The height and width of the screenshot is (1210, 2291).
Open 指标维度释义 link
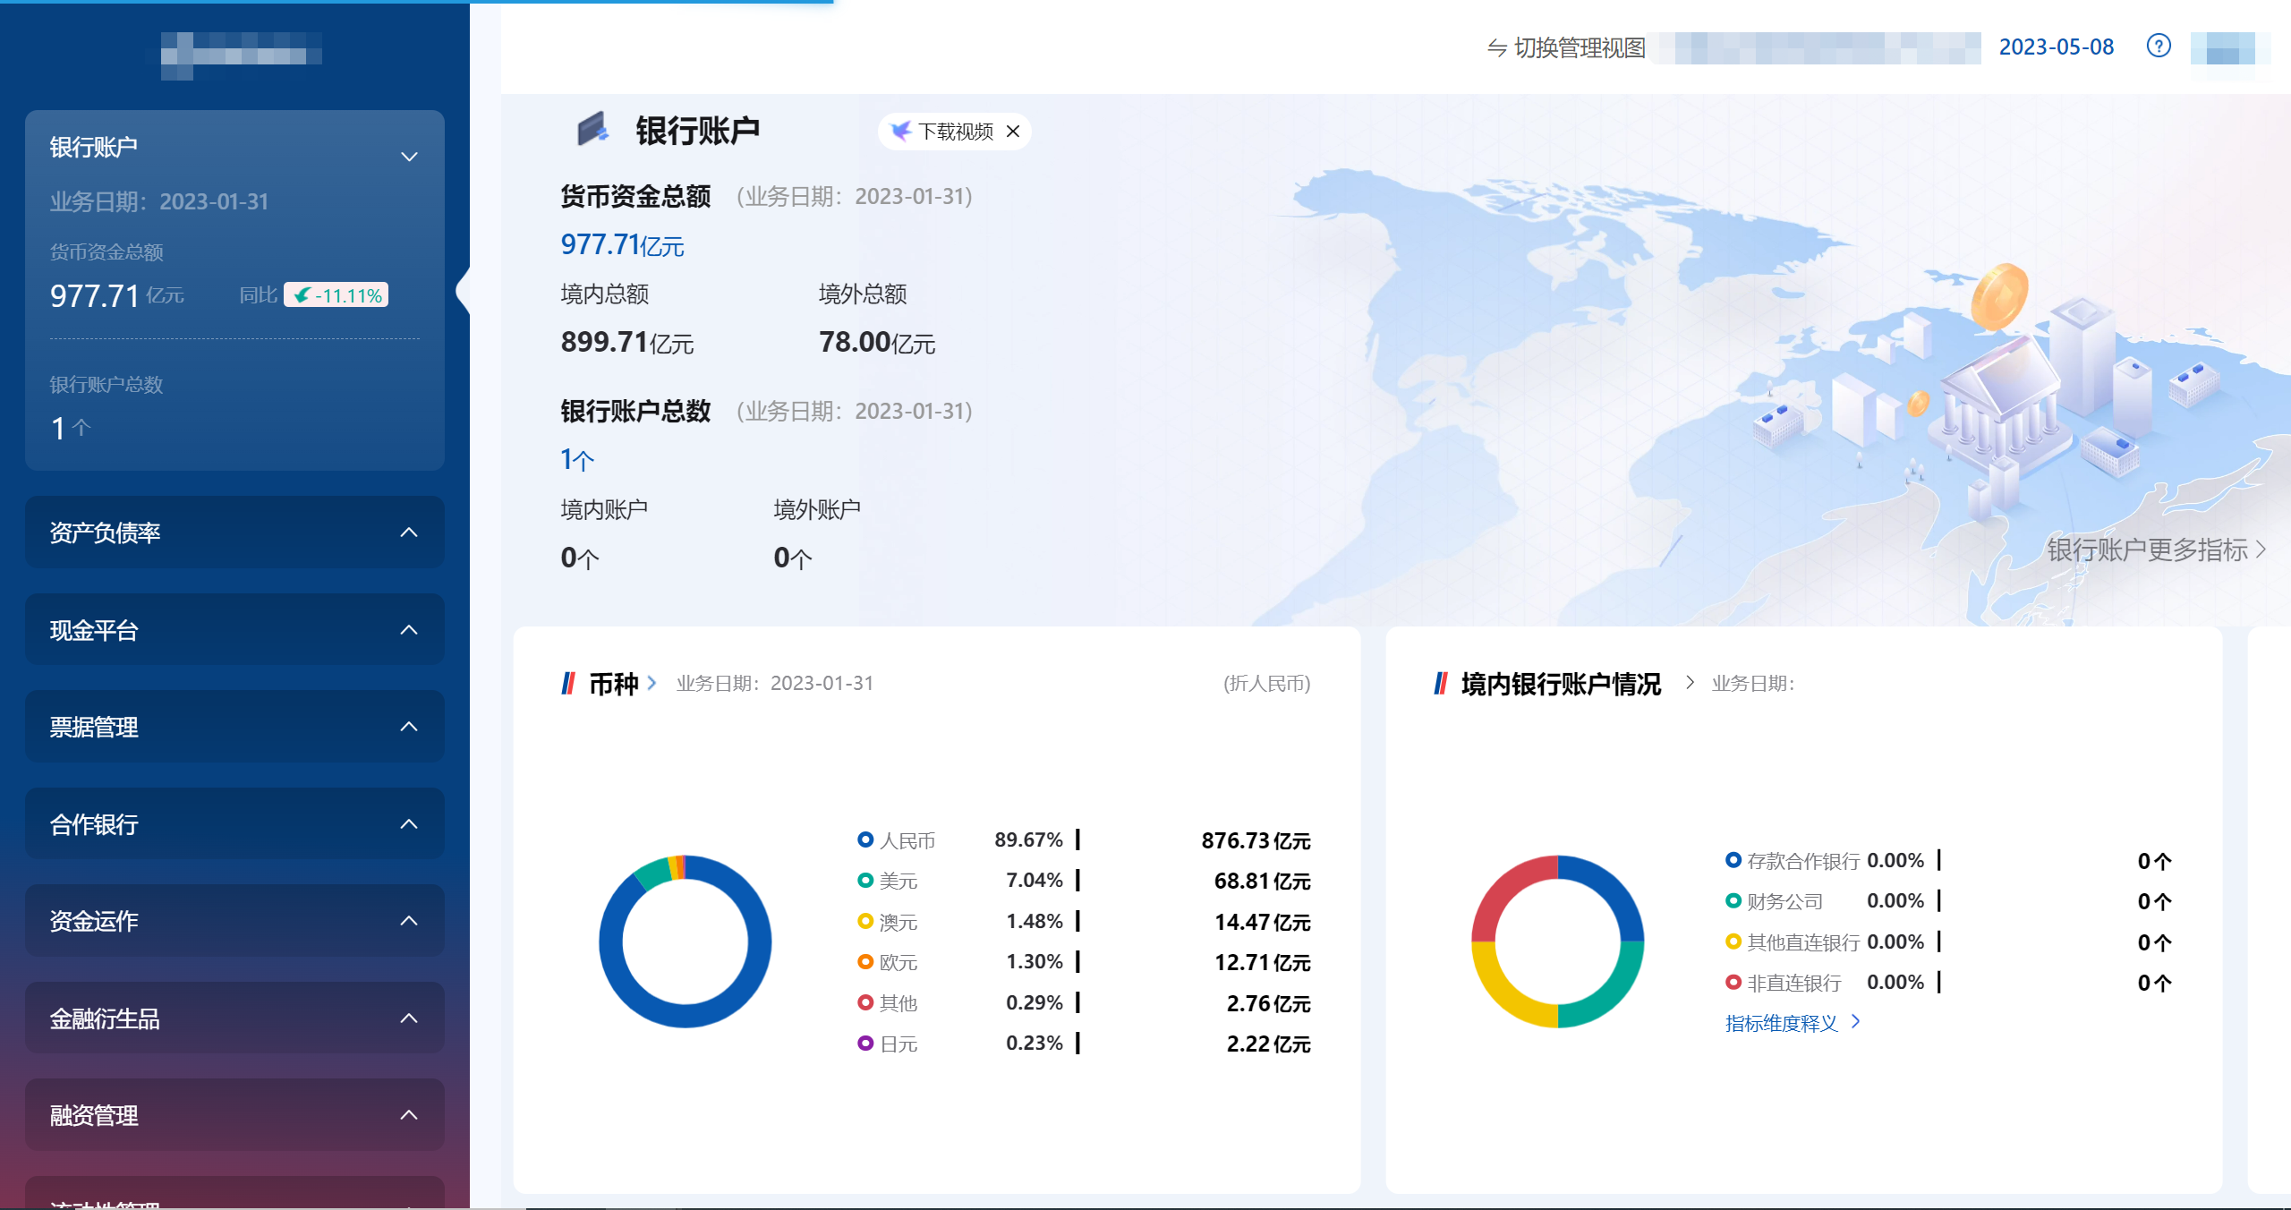pyautogui.click(x=1793, y=1023)
